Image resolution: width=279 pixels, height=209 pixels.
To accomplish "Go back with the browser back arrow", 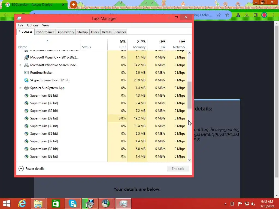I will click(6, 15).
